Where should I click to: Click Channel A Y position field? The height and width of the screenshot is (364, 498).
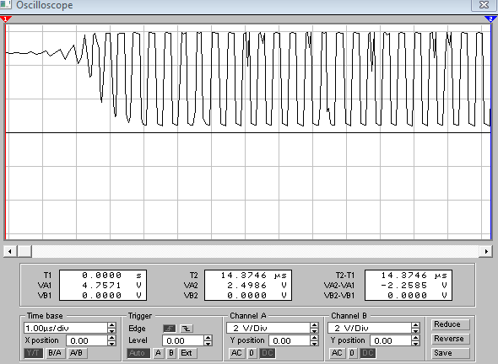290,341
